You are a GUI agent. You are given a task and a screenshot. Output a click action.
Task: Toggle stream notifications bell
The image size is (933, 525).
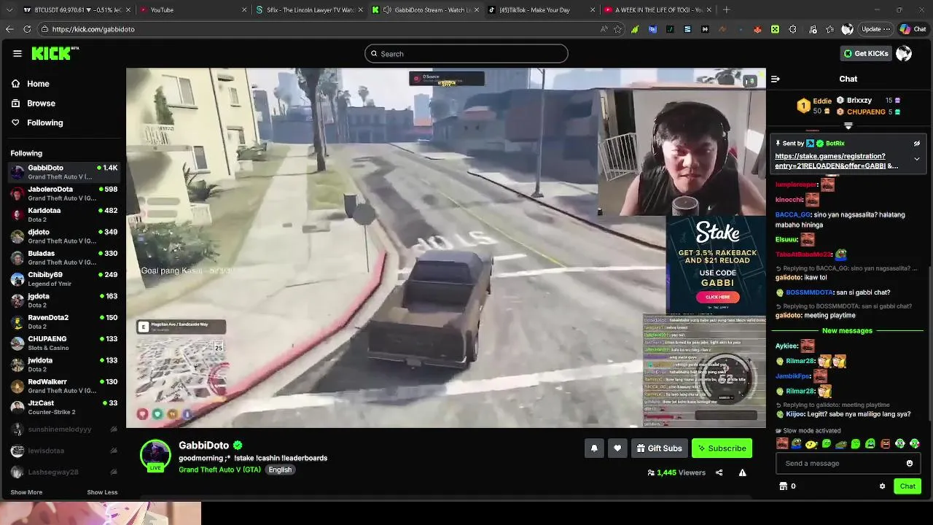594,448
